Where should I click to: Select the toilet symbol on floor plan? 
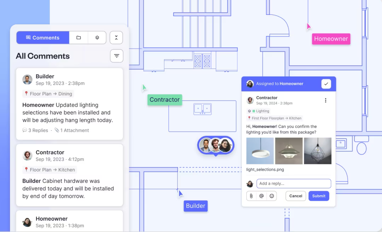pyautogui.click(x=361, y=145)
